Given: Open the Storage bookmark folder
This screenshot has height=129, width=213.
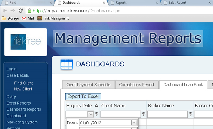Looking at the screenshot, I should pos(10,18).
